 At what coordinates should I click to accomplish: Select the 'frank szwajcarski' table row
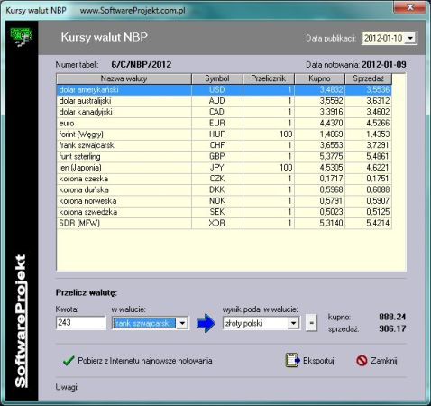point(224,145)
